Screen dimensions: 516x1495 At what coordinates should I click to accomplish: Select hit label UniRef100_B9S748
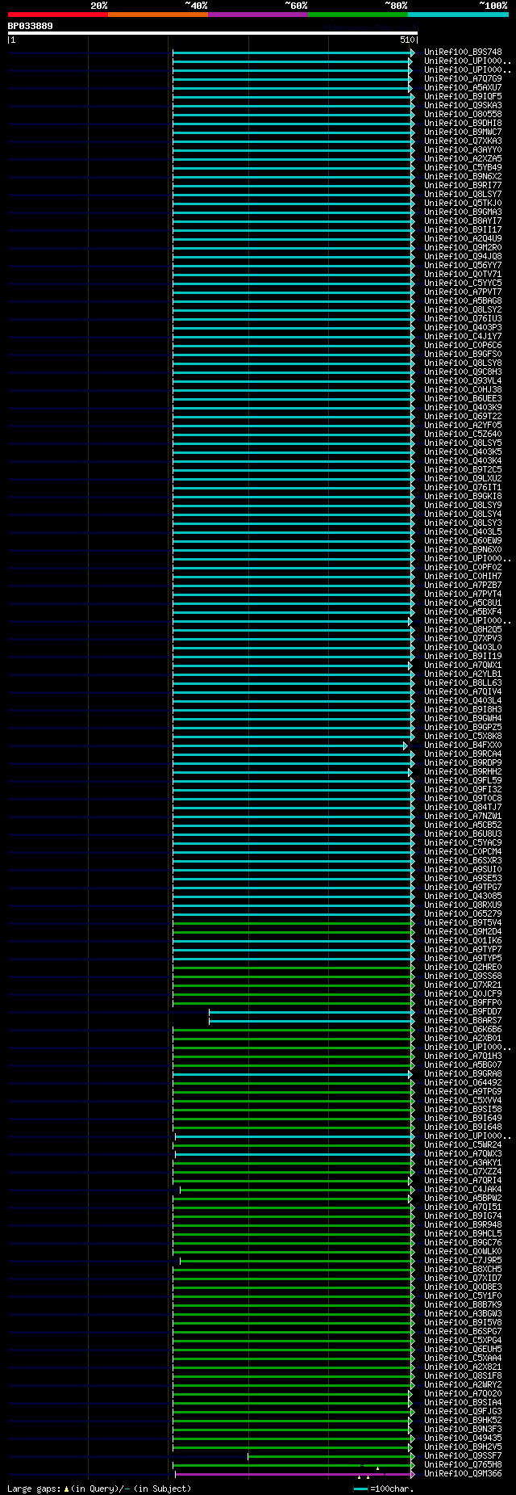tap(463, 52)
